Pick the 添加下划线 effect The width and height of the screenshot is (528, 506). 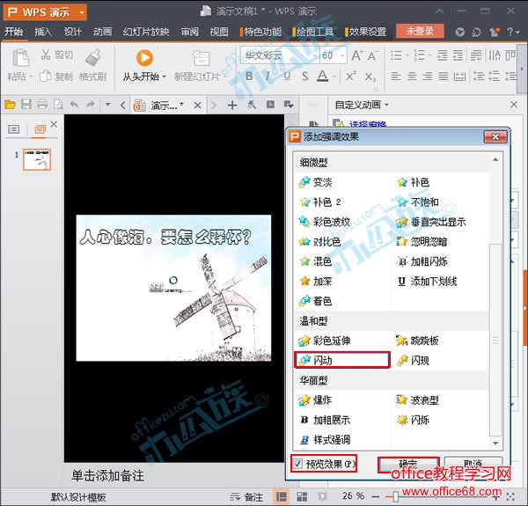pos(433,282)
